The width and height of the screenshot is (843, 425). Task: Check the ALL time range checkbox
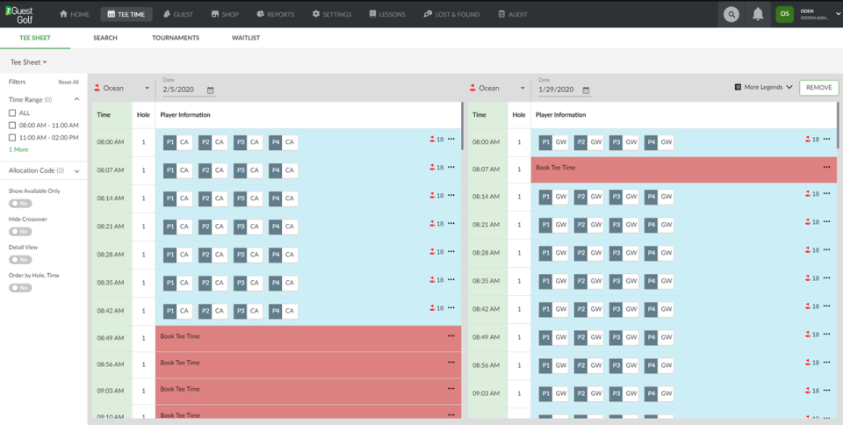point(12,112)
